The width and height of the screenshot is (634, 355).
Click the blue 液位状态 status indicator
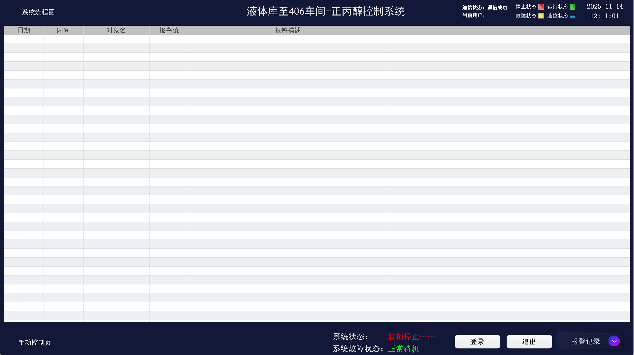coord(572,16)
